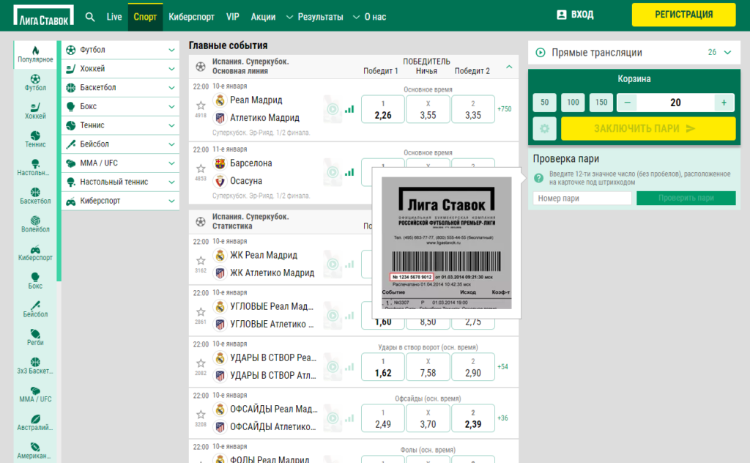
Task: Select Настольный теннис sidebar icon
Action: coord(35,168)
